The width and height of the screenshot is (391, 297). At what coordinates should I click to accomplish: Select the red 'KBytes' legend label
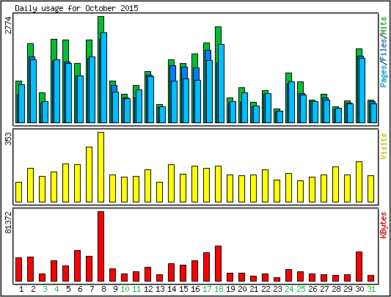(x=384, y=225)
